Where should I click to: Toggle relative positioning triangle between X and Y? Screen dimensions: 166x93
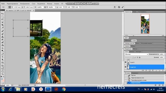(x=22, y=7)
